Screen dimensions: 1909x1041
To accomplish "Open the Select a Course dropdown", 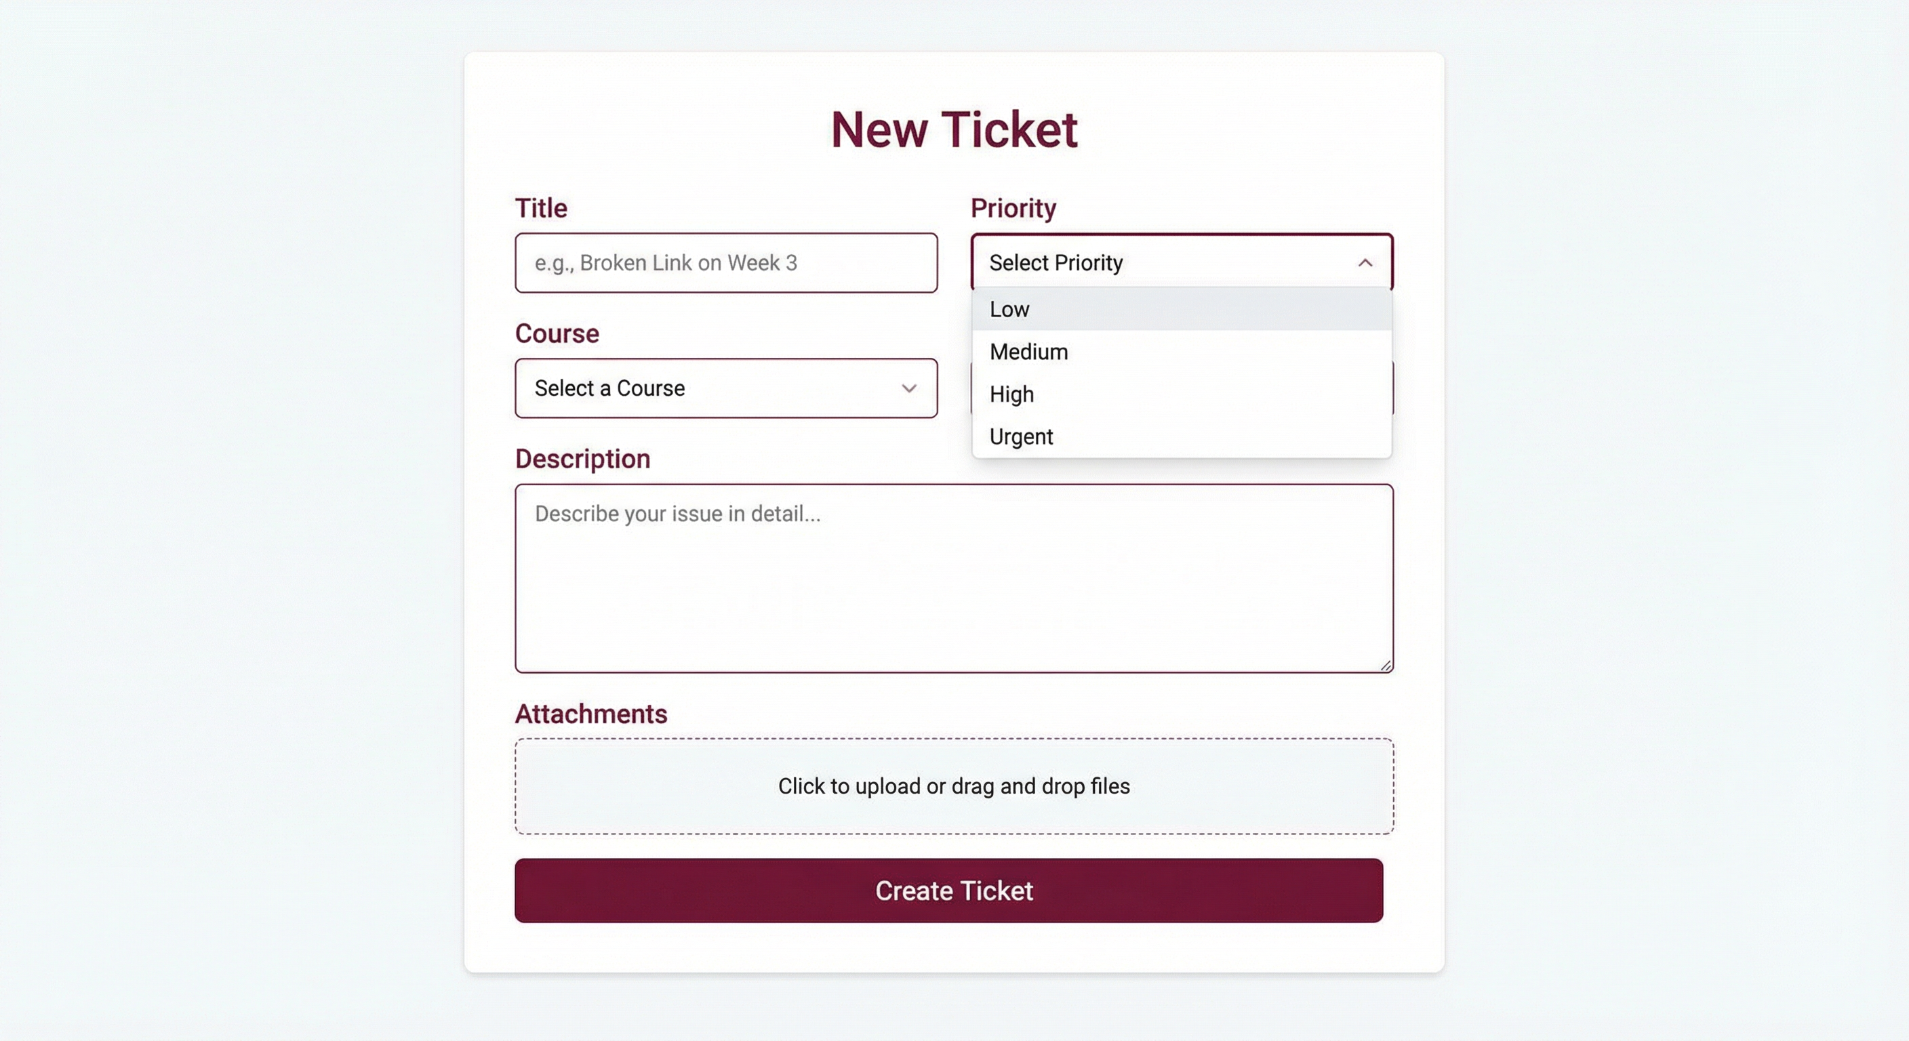I will [x=726, y=388].
